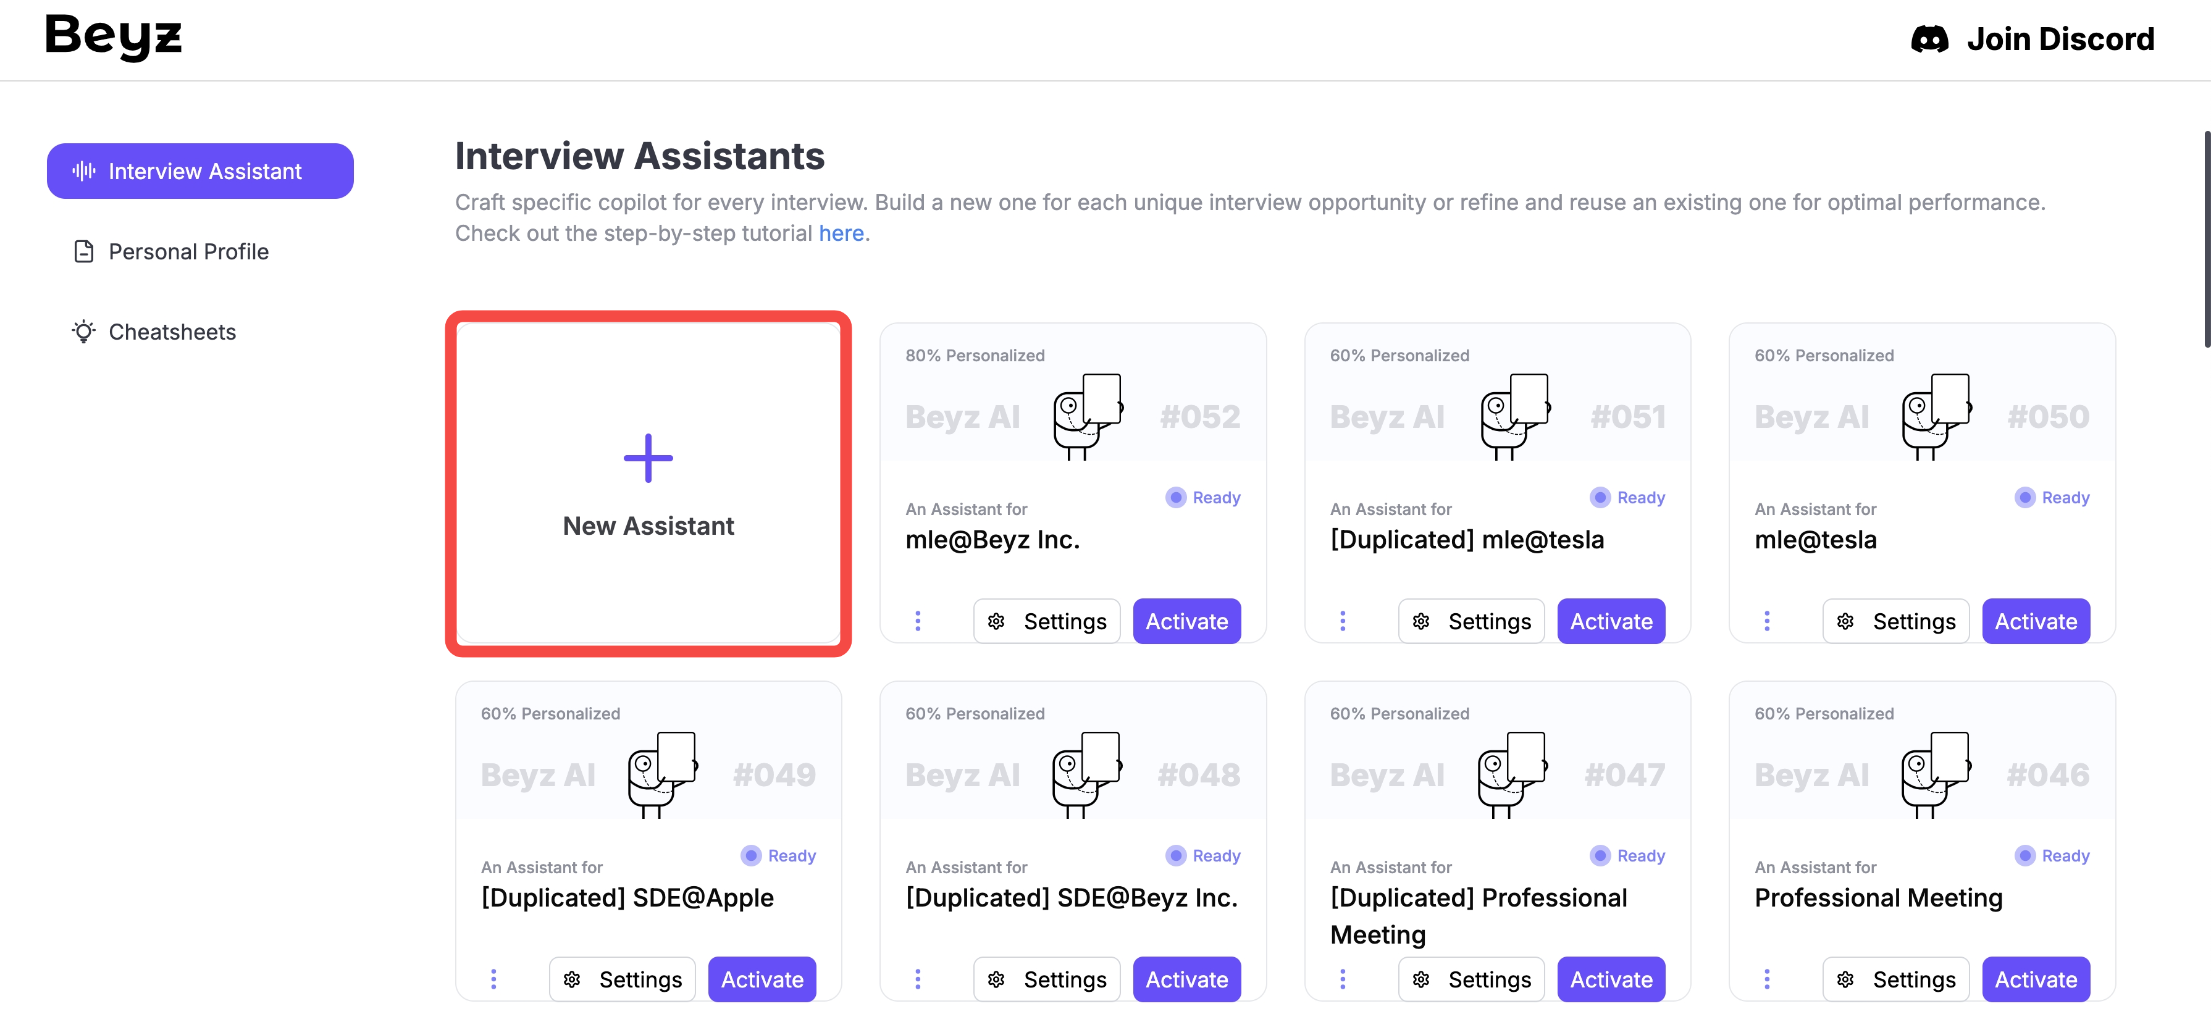
Task: Activate the mle@tesla assistant #050
Action: coord(2035,621)
